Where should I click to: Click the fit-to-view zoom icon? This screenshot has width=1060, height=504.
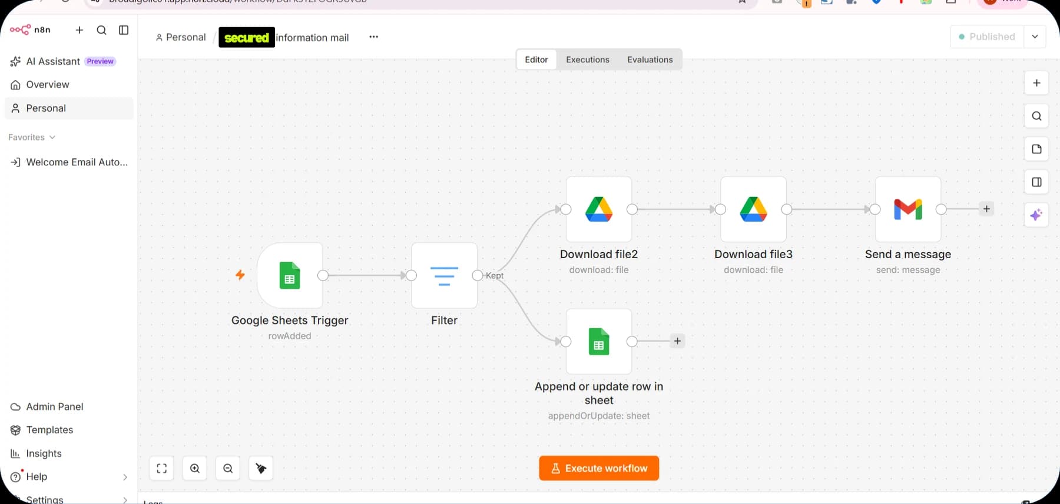162,468
